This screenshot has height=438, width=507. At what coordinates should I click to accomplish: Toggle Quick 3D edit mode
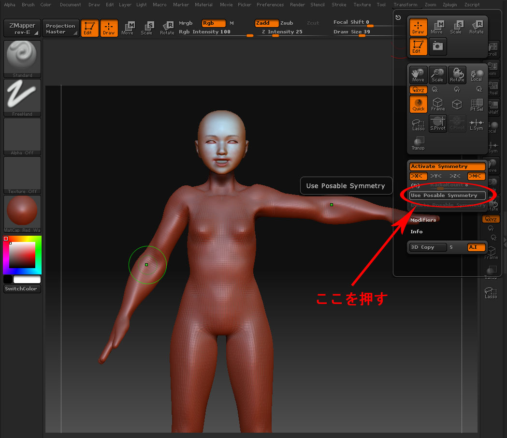coord(418,104)
